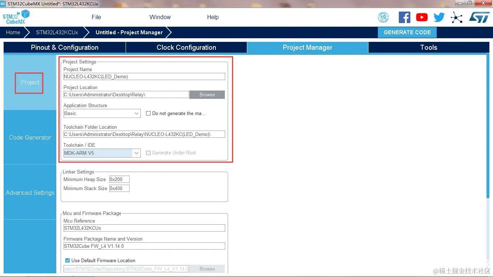Screen dimensions: 493x277
Task: Open the 10-year anniversary badge icon
Action: click(383, 17)
